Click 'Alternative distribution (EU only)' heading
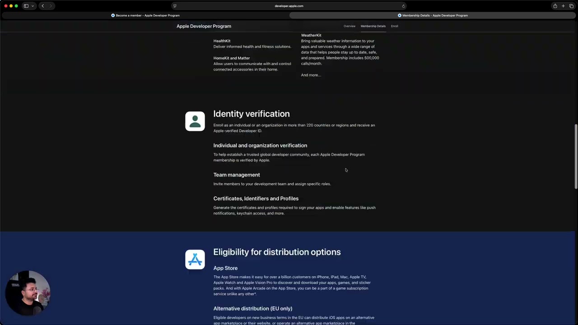 click(x=253, y=309)
